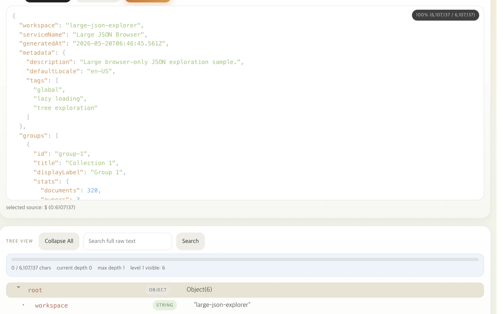Click the Collapse All button
503x314 pixels.
tap(59, 241)
